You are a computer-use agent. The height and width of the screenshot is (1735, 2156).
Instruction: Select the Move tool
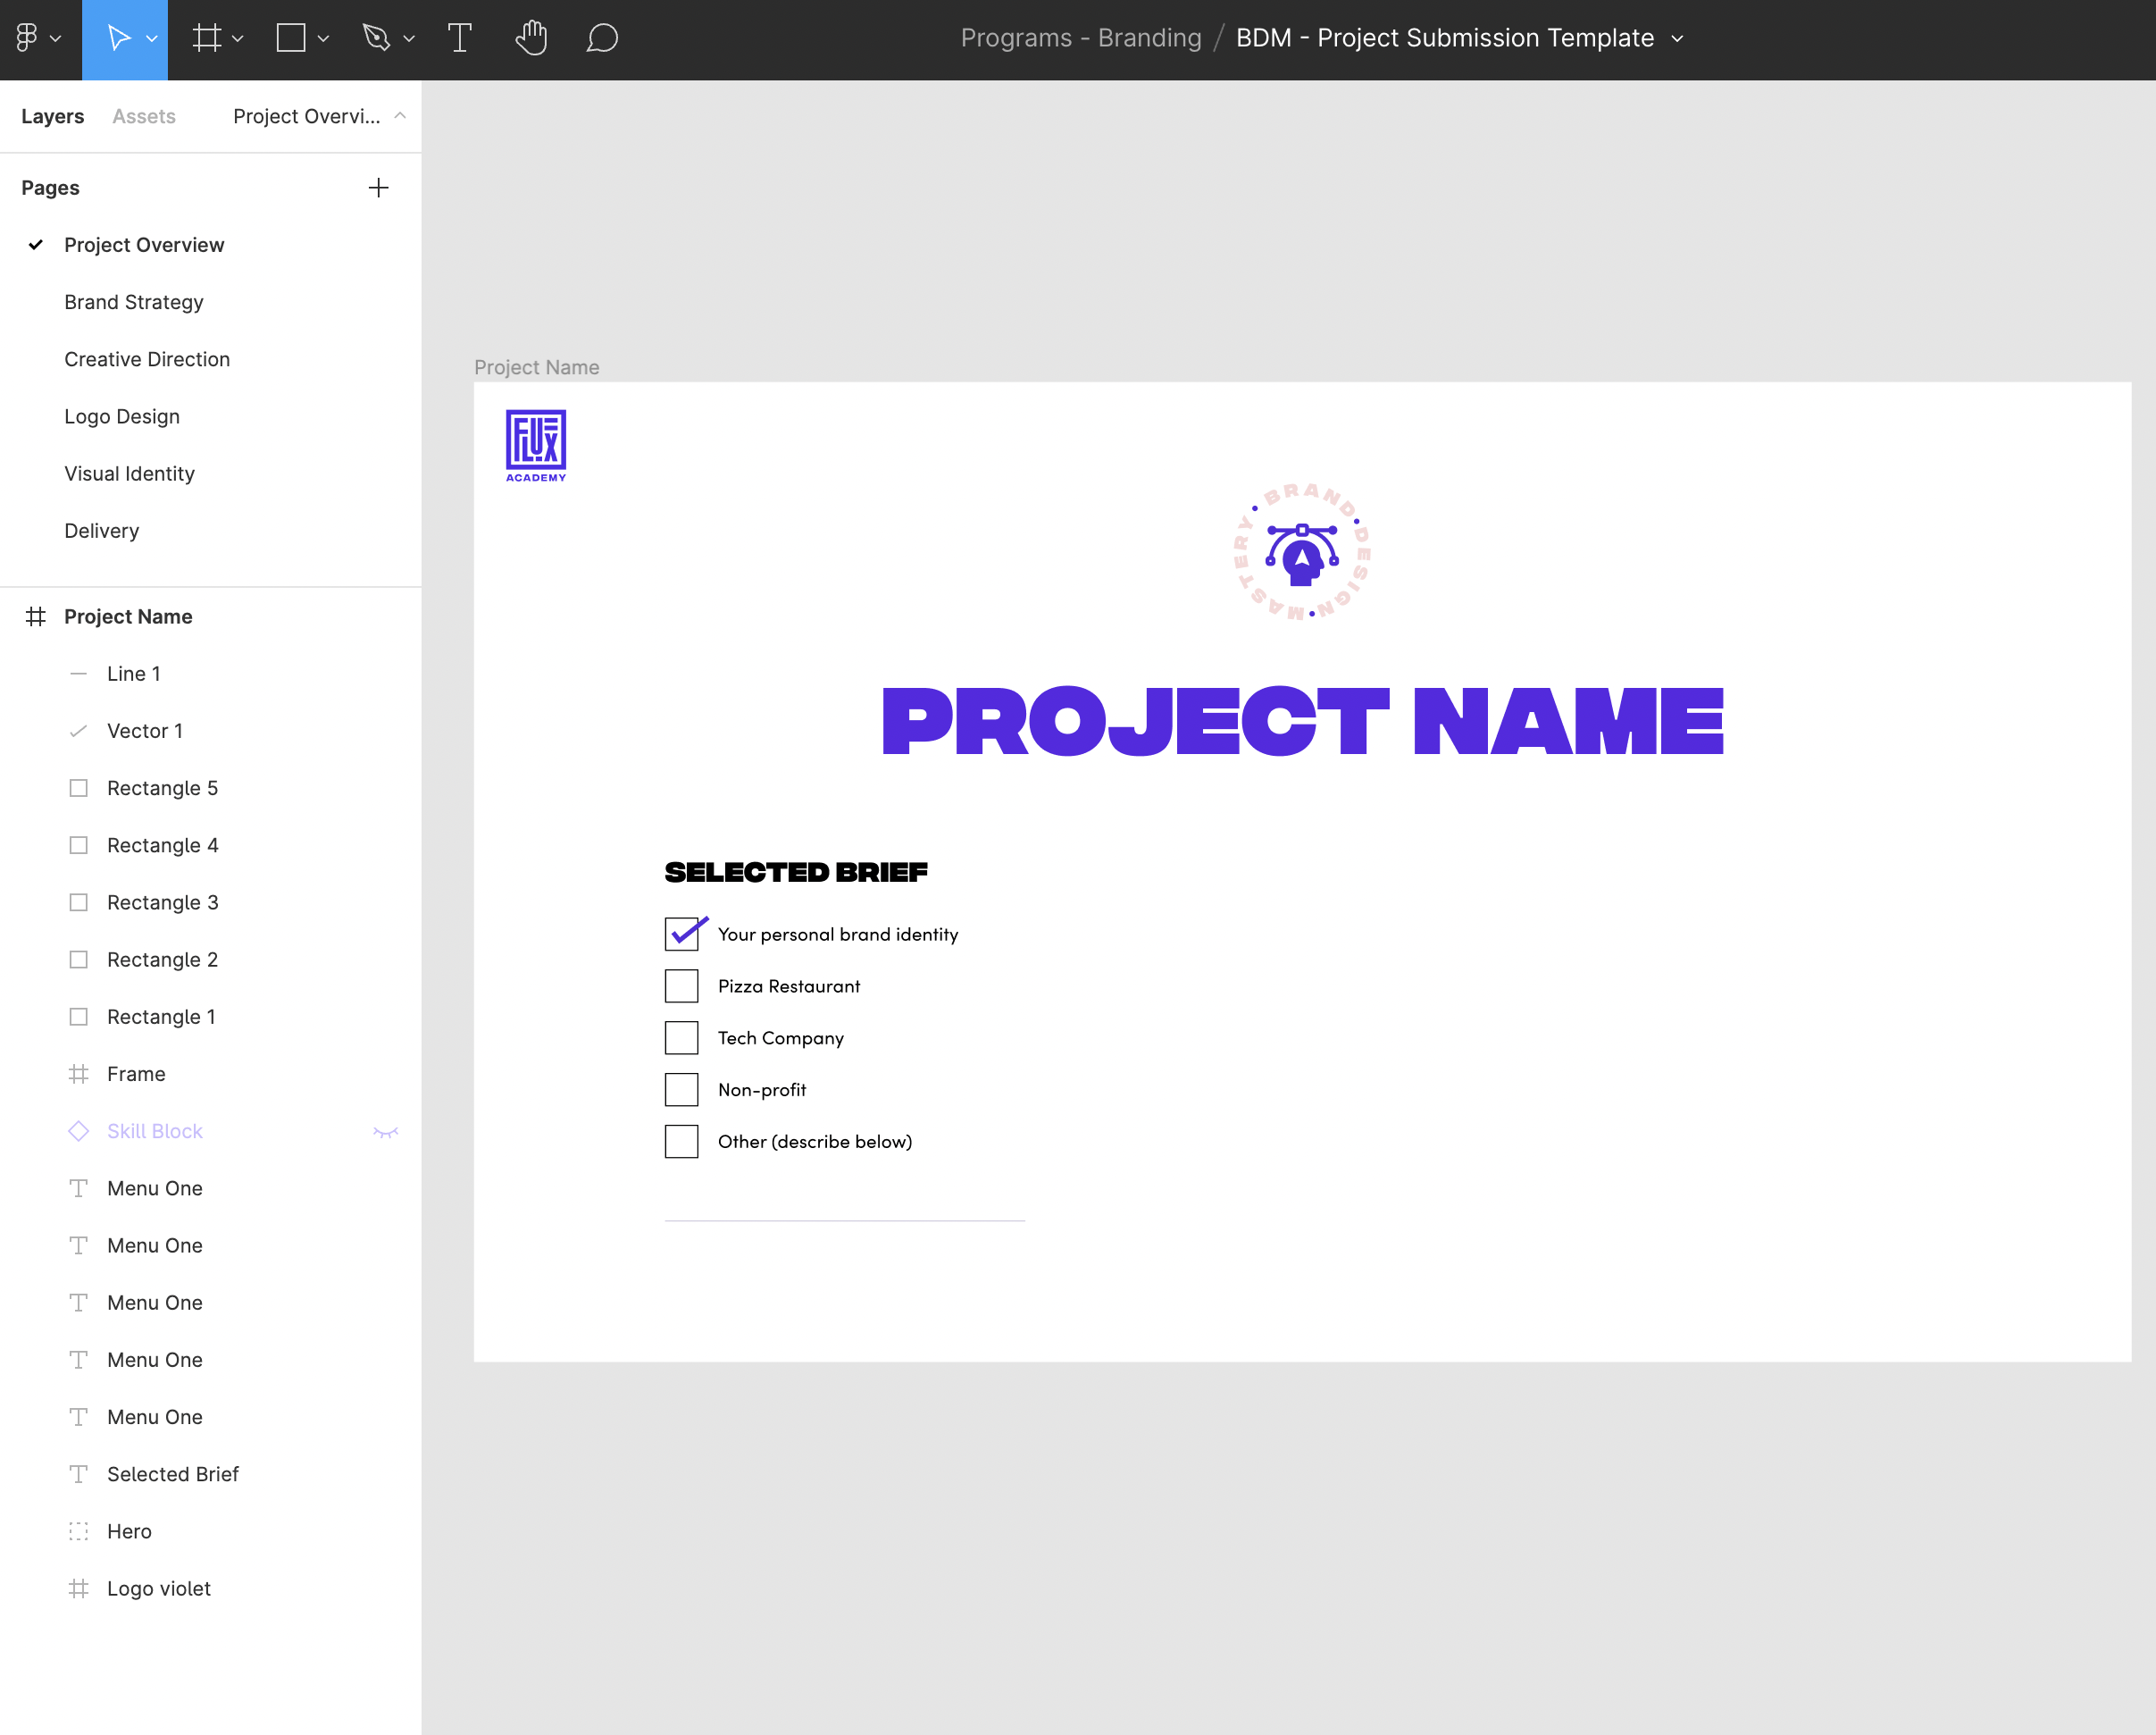pyautogui.click(x=118, y=38)
